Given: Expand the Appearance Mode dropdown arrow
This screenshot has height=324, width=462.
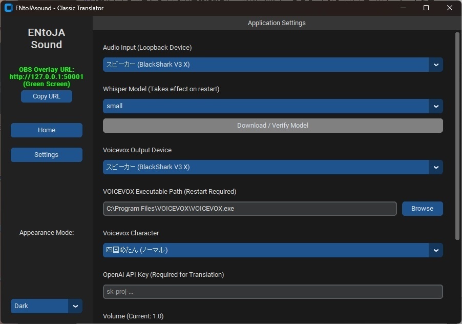Looking at the screenshot, I should point(75,306).
